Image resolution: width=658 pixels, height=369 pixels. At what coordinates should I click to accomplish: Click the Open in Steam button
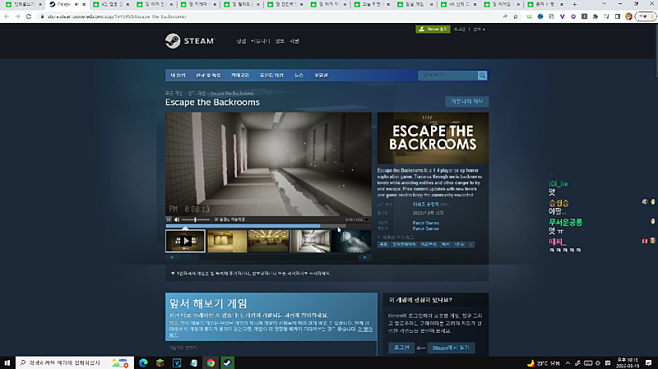click(x=451, y=348)
